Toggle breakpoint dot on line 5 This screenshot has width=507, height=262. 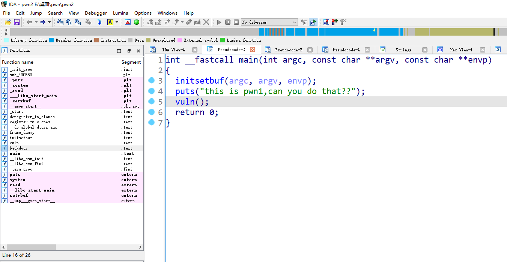coord(152,102)
